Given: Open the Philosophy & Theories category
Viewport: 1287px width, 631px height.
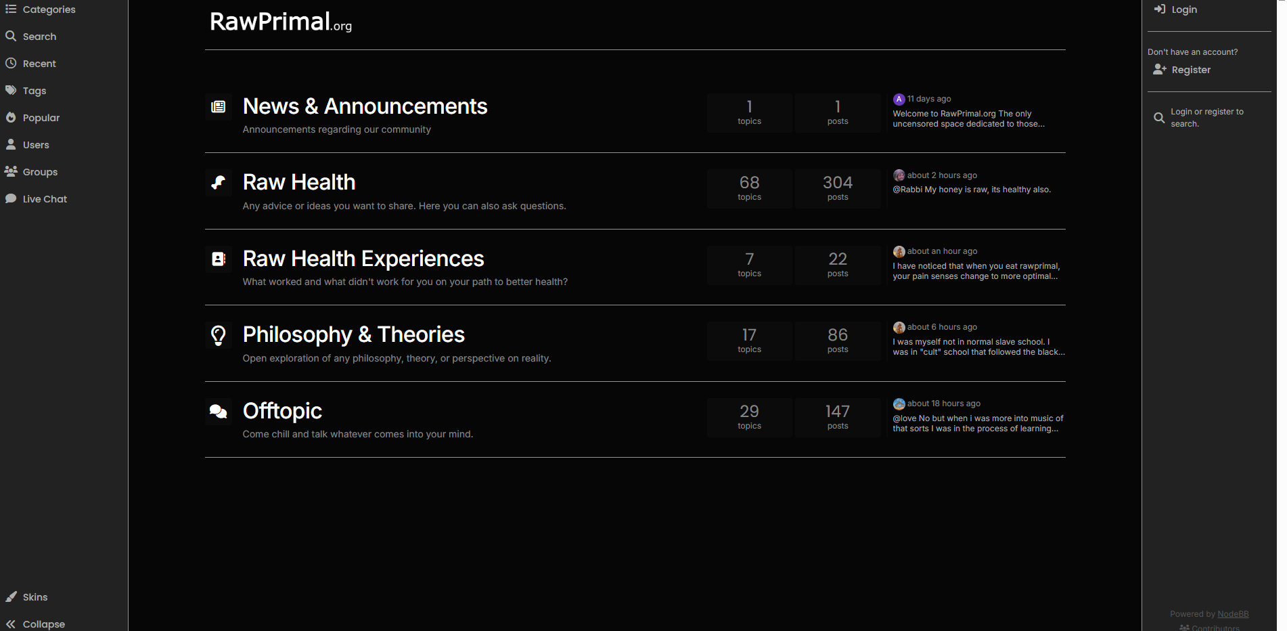Looking at the screenshot, I should point(353,334).
